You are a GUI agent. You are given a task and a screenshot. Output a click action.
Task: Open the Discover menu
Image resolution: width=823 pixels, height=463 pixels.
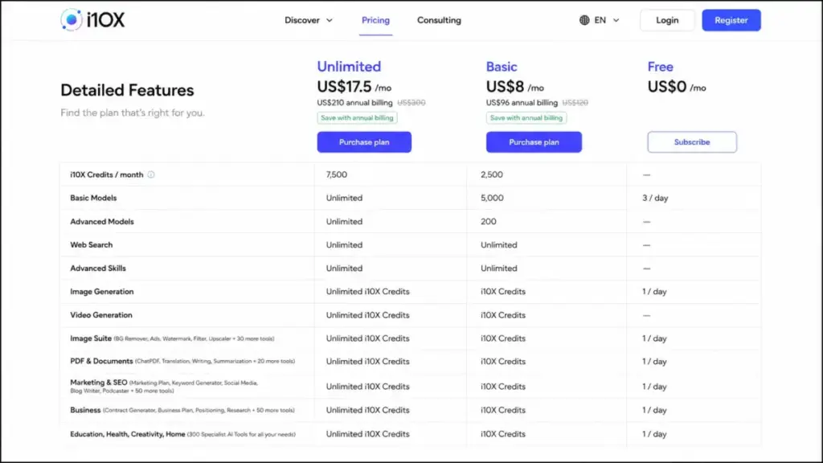(x=309, y=20)
